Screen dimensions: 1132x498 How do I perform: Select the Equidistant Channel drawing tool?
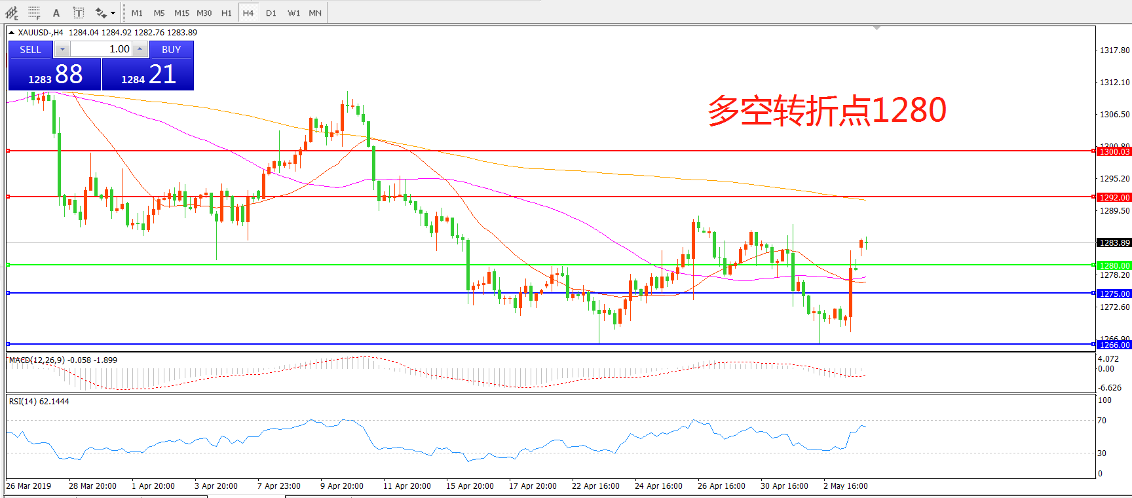click(12, 12)
